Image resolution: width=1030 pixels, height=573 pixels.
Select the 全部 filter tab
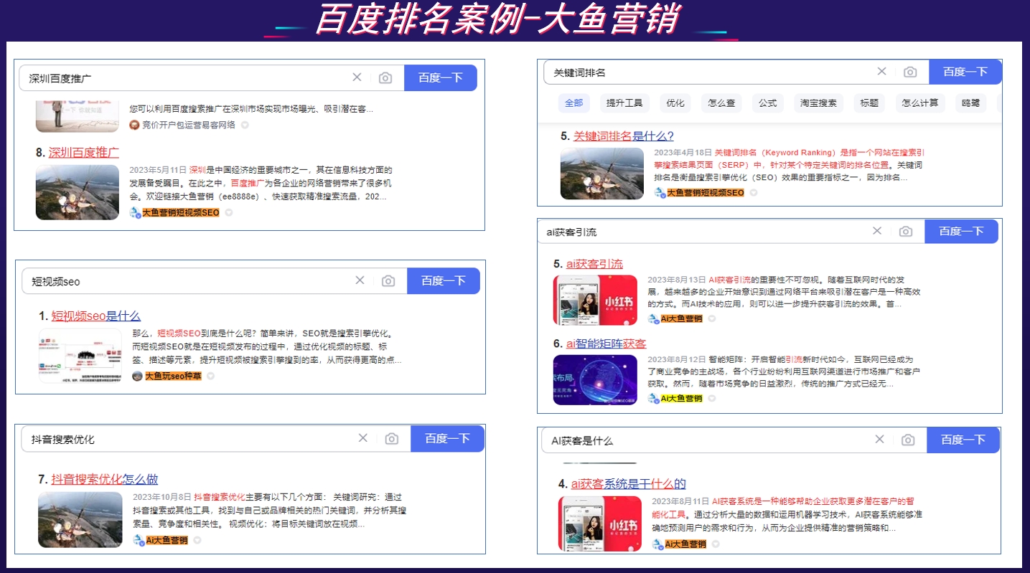574,103
